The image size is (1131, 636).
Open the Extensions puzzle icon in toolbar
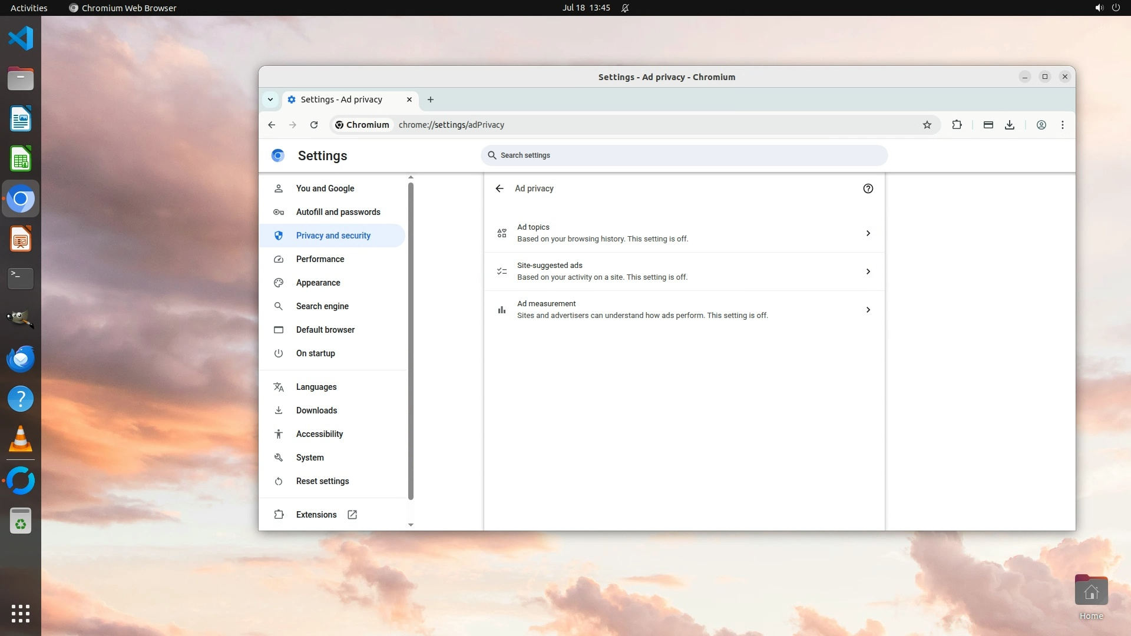click(x=957, y=125)
